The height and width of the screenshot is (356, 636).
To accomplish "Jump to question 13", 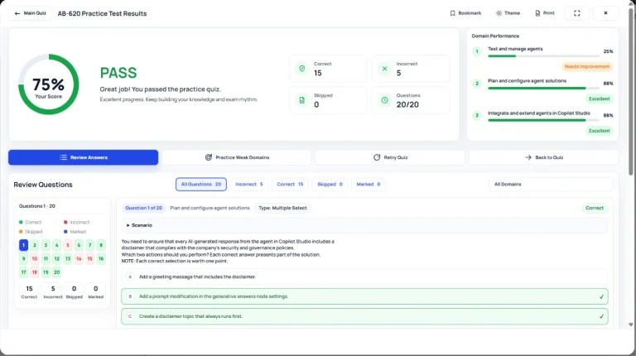I will pyautogui.click(x=68, y=258).
